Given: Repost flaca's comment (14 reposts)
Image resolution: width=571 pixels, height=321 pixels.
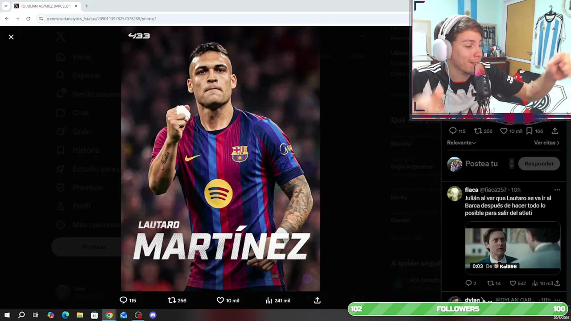Looking at the screenshot, I should [490, 284].
